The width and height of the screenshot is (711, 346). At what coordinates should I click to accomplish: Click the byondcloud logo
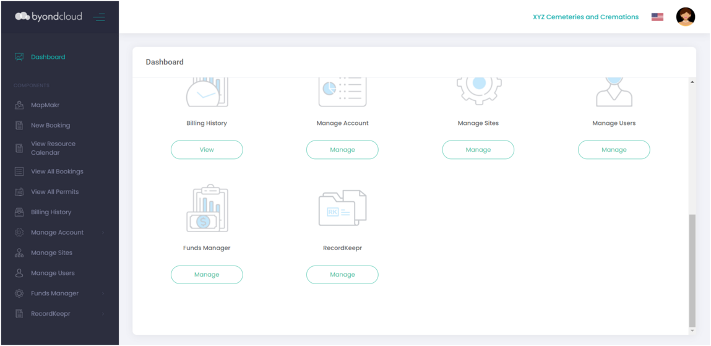point(48,17)
